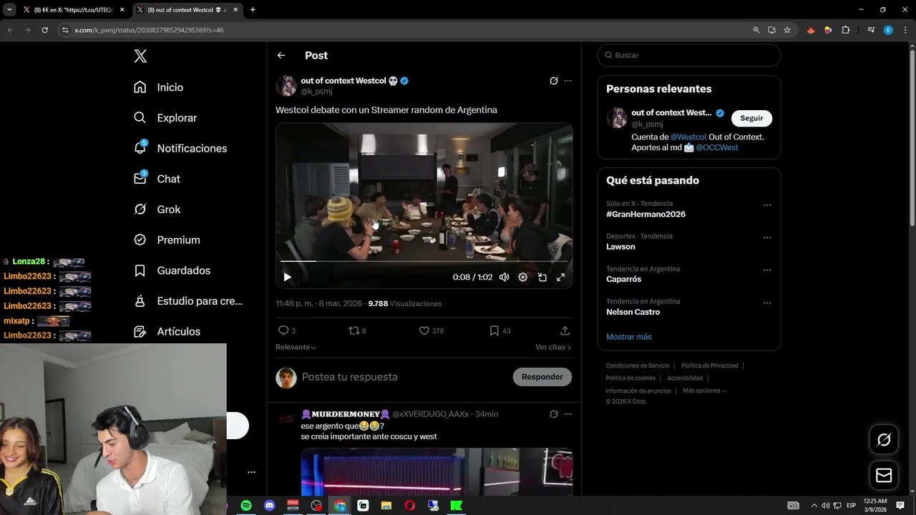The image size is (916, 515).
Task: Open volume control in system tray
Action: [x=826, y=506]
